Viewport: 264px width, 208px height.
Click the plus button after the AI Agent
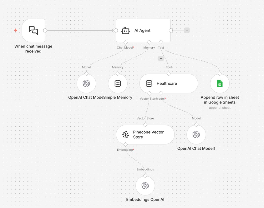click(186, 30)
